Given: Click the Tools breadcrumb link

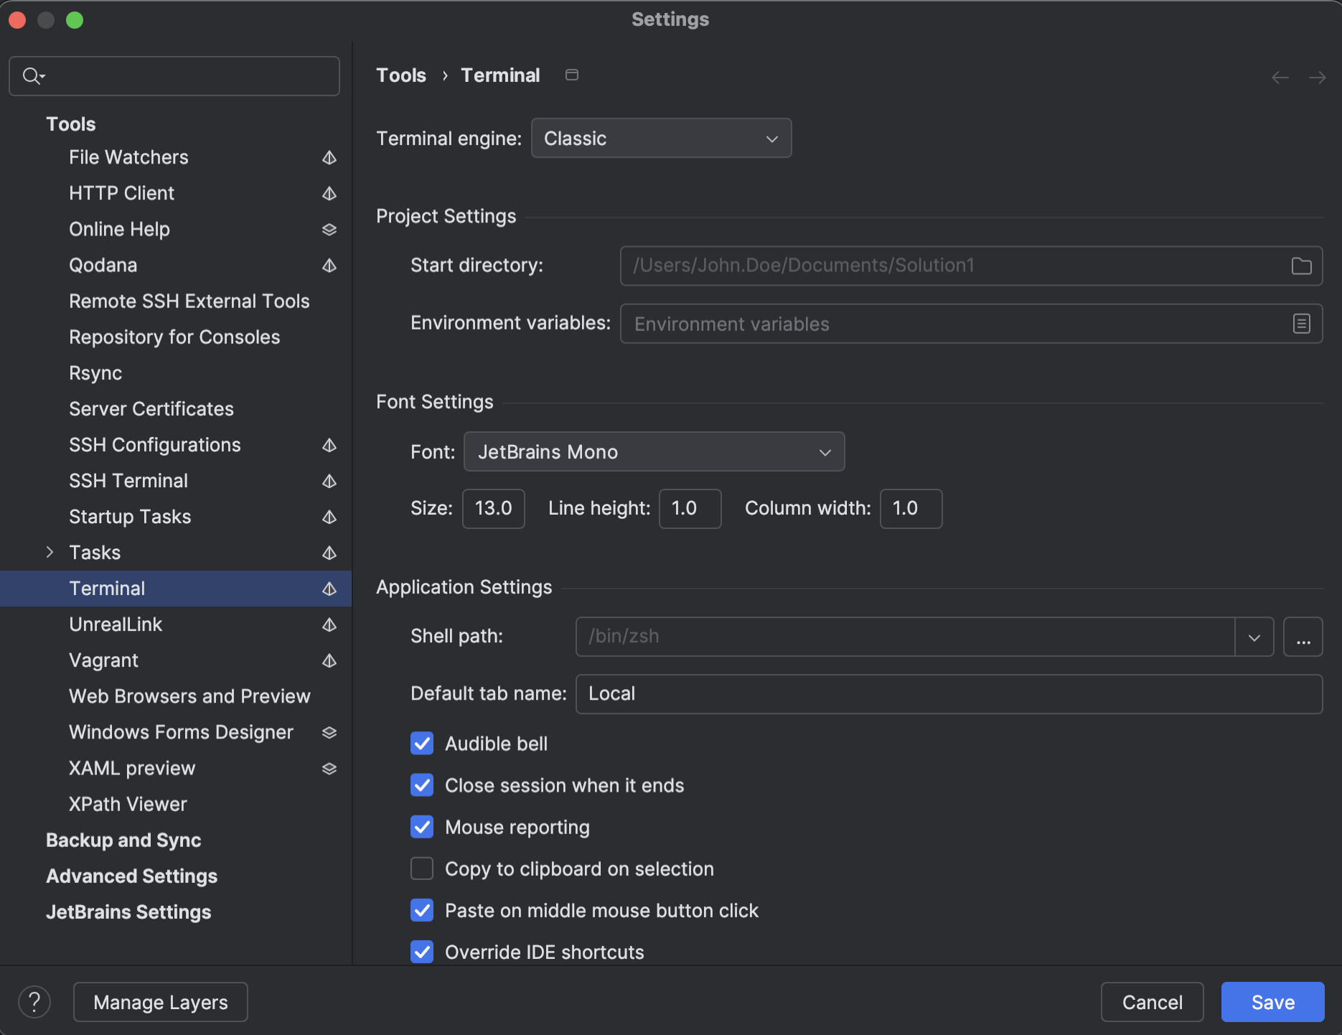Looking at the screenshot, I should point(400,75).
